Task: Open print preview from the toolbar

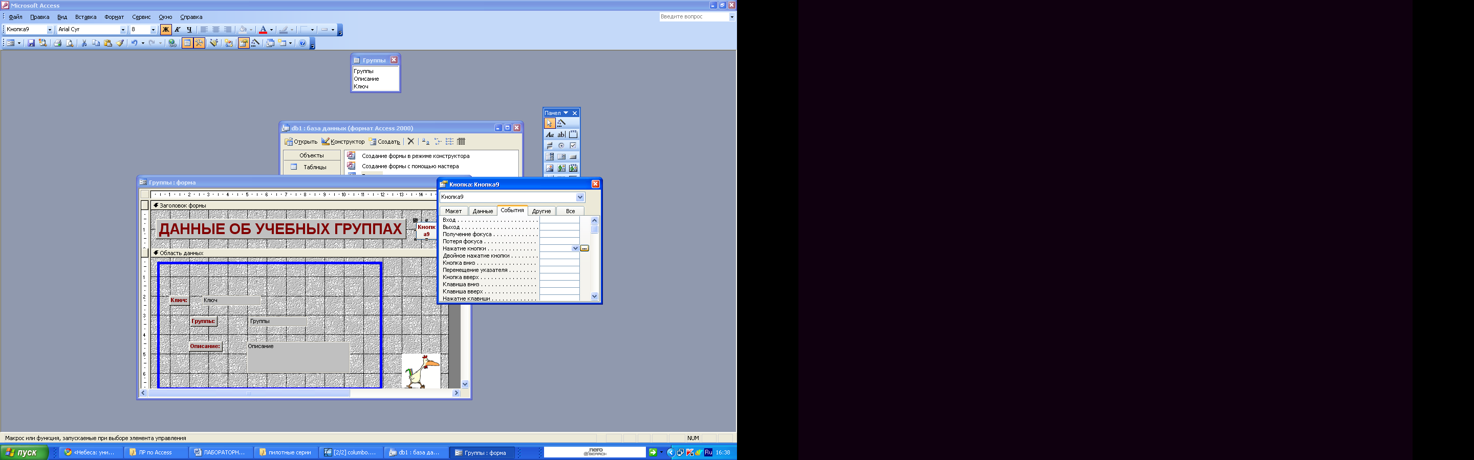Action: (69, 43)
